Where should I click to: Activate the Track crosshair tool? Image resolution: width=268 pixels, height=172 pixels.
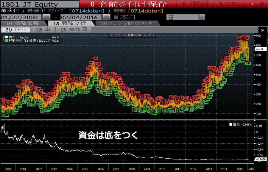[116, 35]
